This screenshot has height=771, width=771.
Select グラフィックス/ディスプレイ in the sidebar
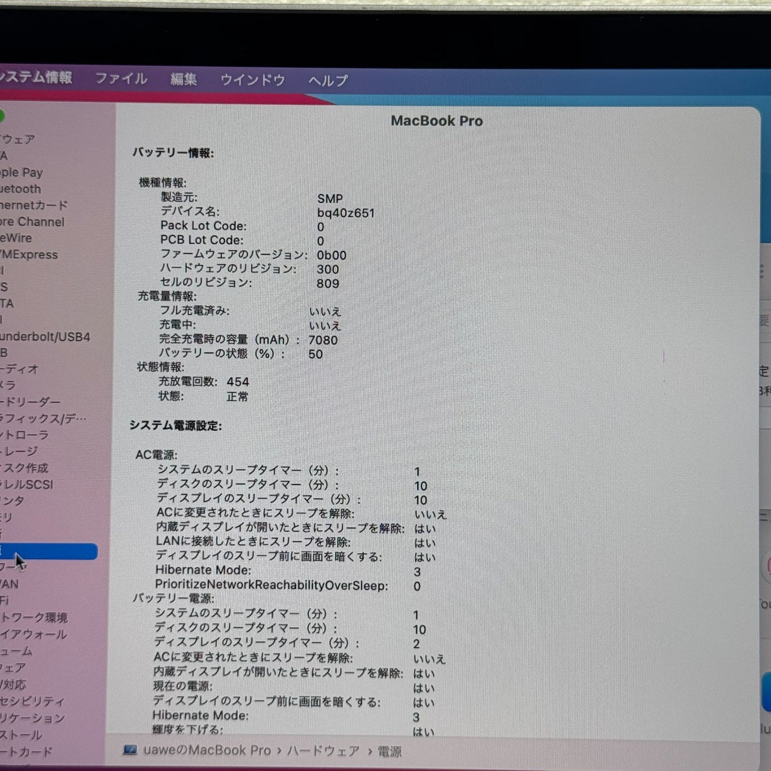point(43,418)
